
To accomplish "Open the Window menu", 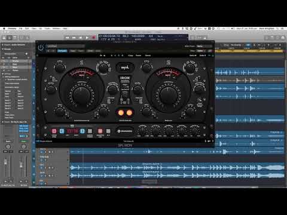I will point(56,29).
